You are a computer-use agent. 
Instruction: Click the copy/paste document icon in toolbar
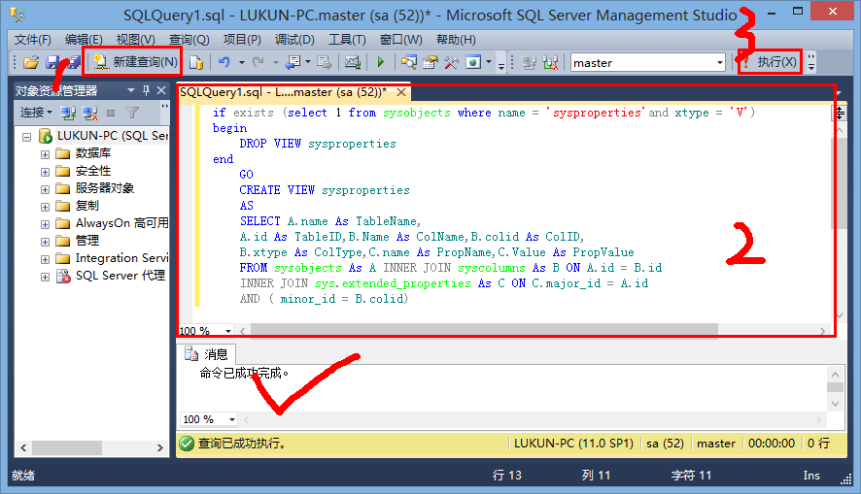196,62
